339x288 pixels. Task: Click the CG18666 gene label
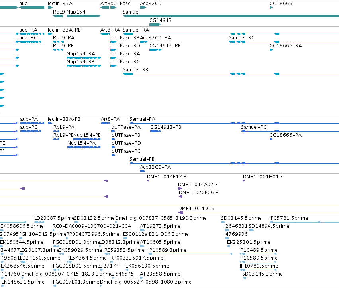tap(281, 4)
